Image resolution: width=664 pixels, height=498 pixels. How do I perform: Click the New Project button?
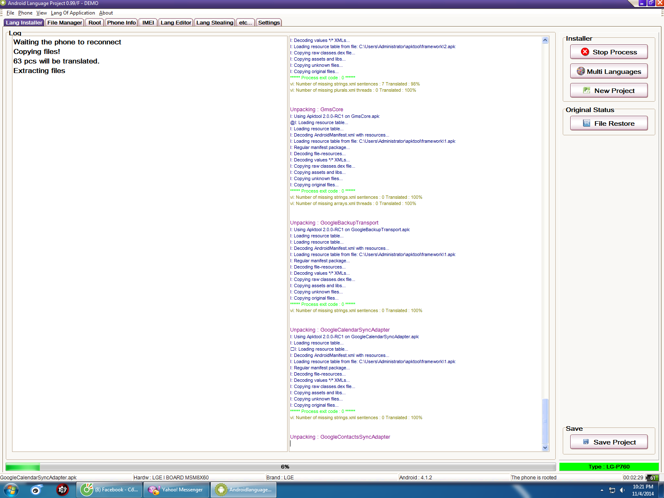[x=609, y=90]
